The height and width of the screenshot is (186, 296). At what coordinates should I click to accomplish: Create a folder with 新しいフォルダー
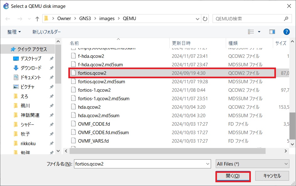point(46,32)
